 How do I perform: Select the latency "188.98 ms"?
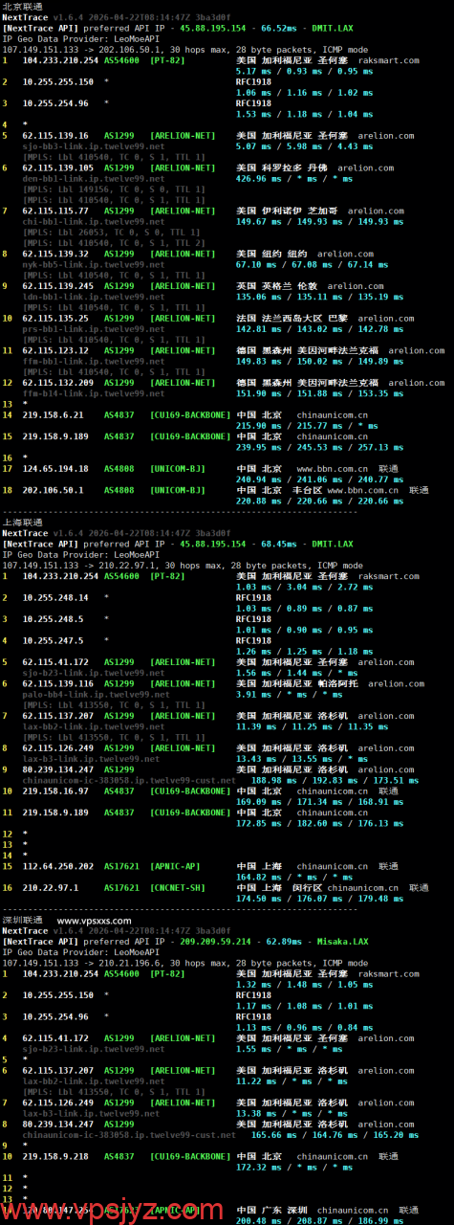coord(274,780)
